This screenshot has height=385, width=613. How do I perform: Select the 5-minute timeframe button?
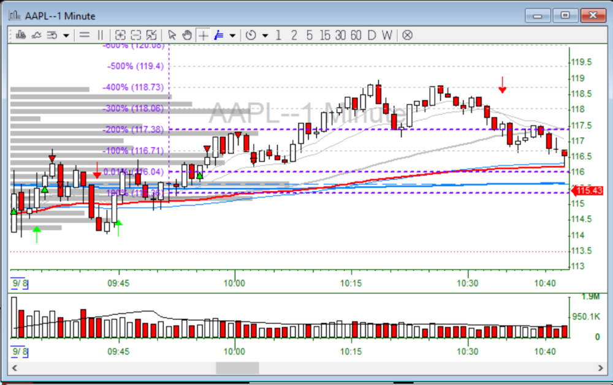(309, 35)
